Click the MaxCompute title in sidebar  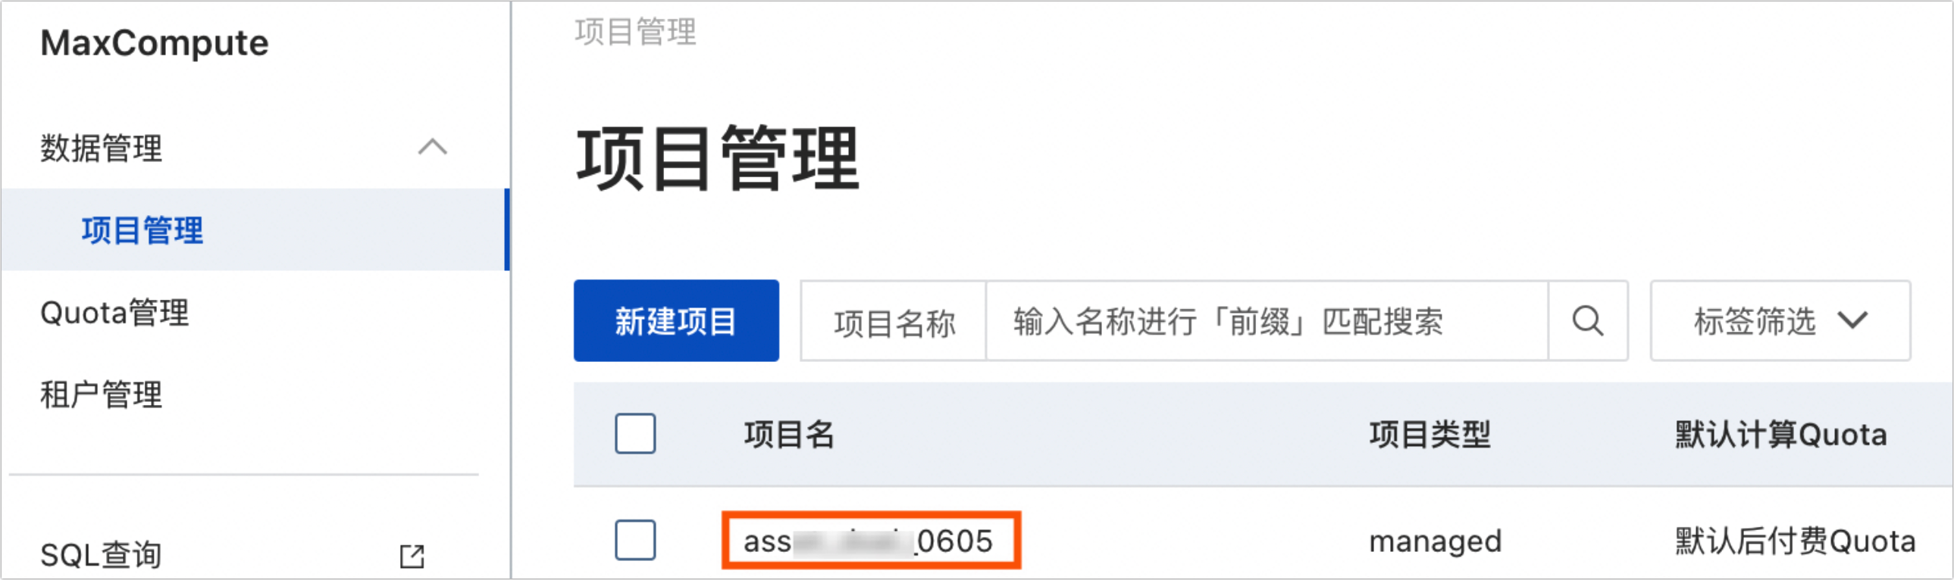(x=154, y=43)
